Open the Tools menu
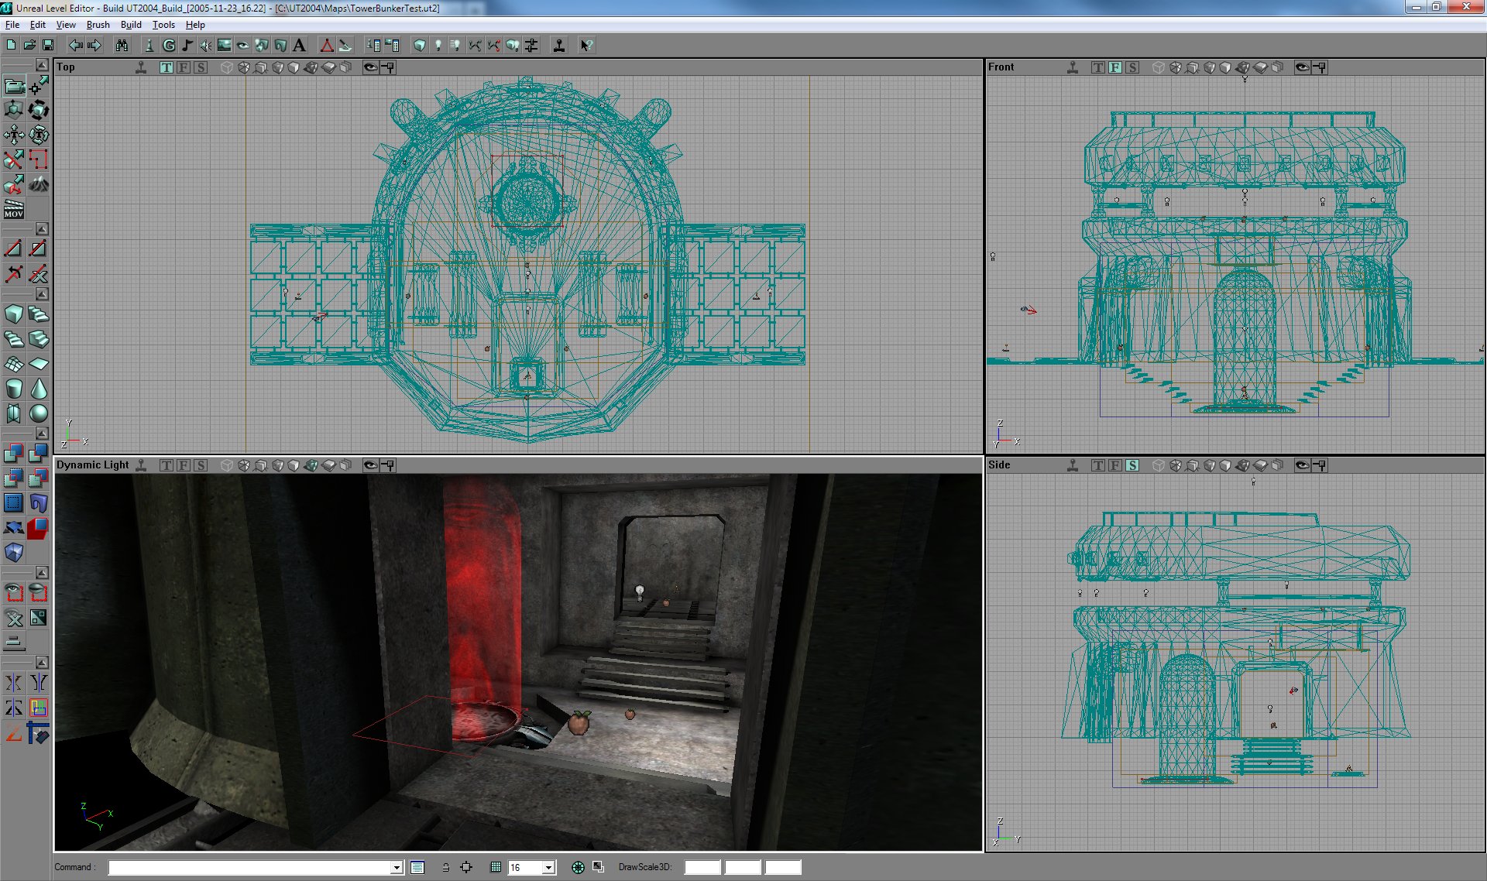The image size is (1487, 881). [x=163, y=25]
